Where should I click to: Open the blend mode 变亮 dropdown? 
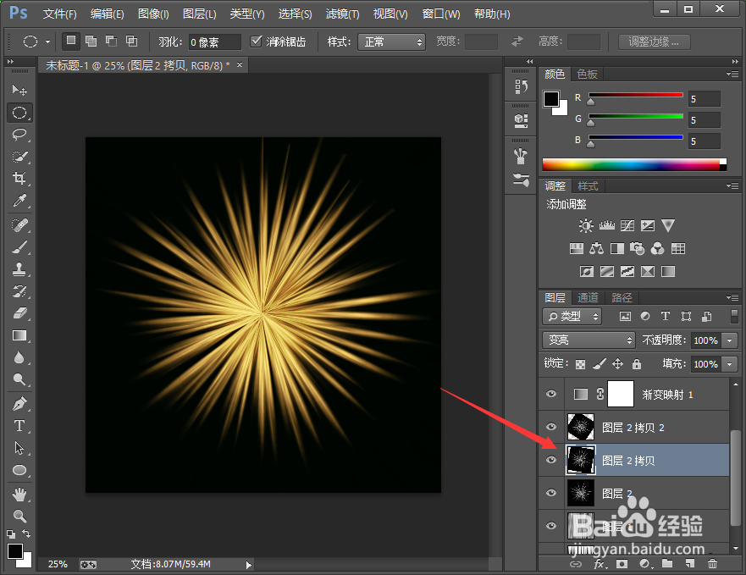pyautogui.click(x=589, y=340)
